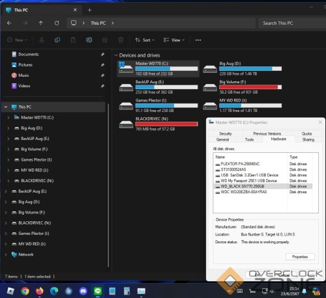
Task: Click the Properties button in Hardware tab
Action: [300, 257]
